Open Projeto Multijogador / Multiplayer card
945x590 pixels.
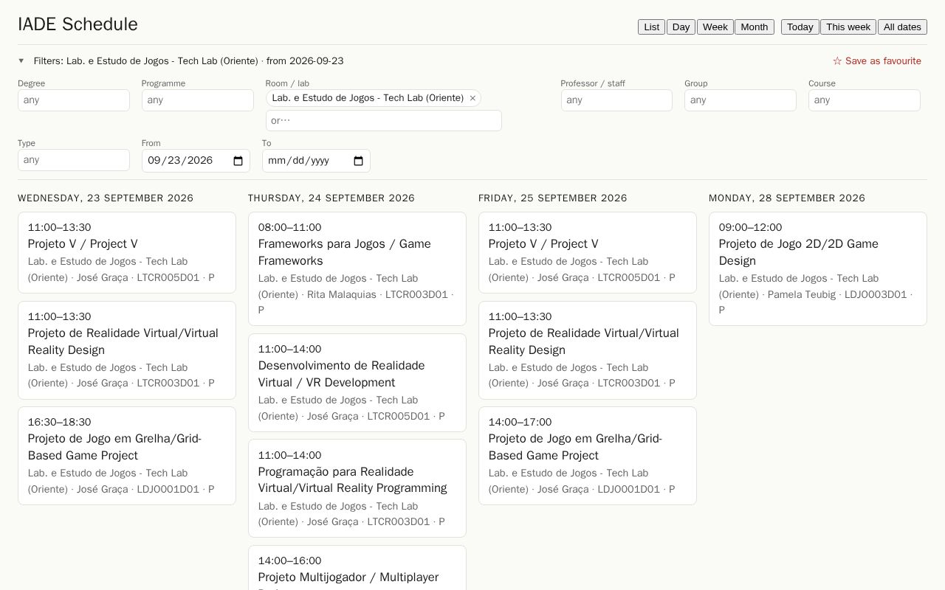(357, 568)
